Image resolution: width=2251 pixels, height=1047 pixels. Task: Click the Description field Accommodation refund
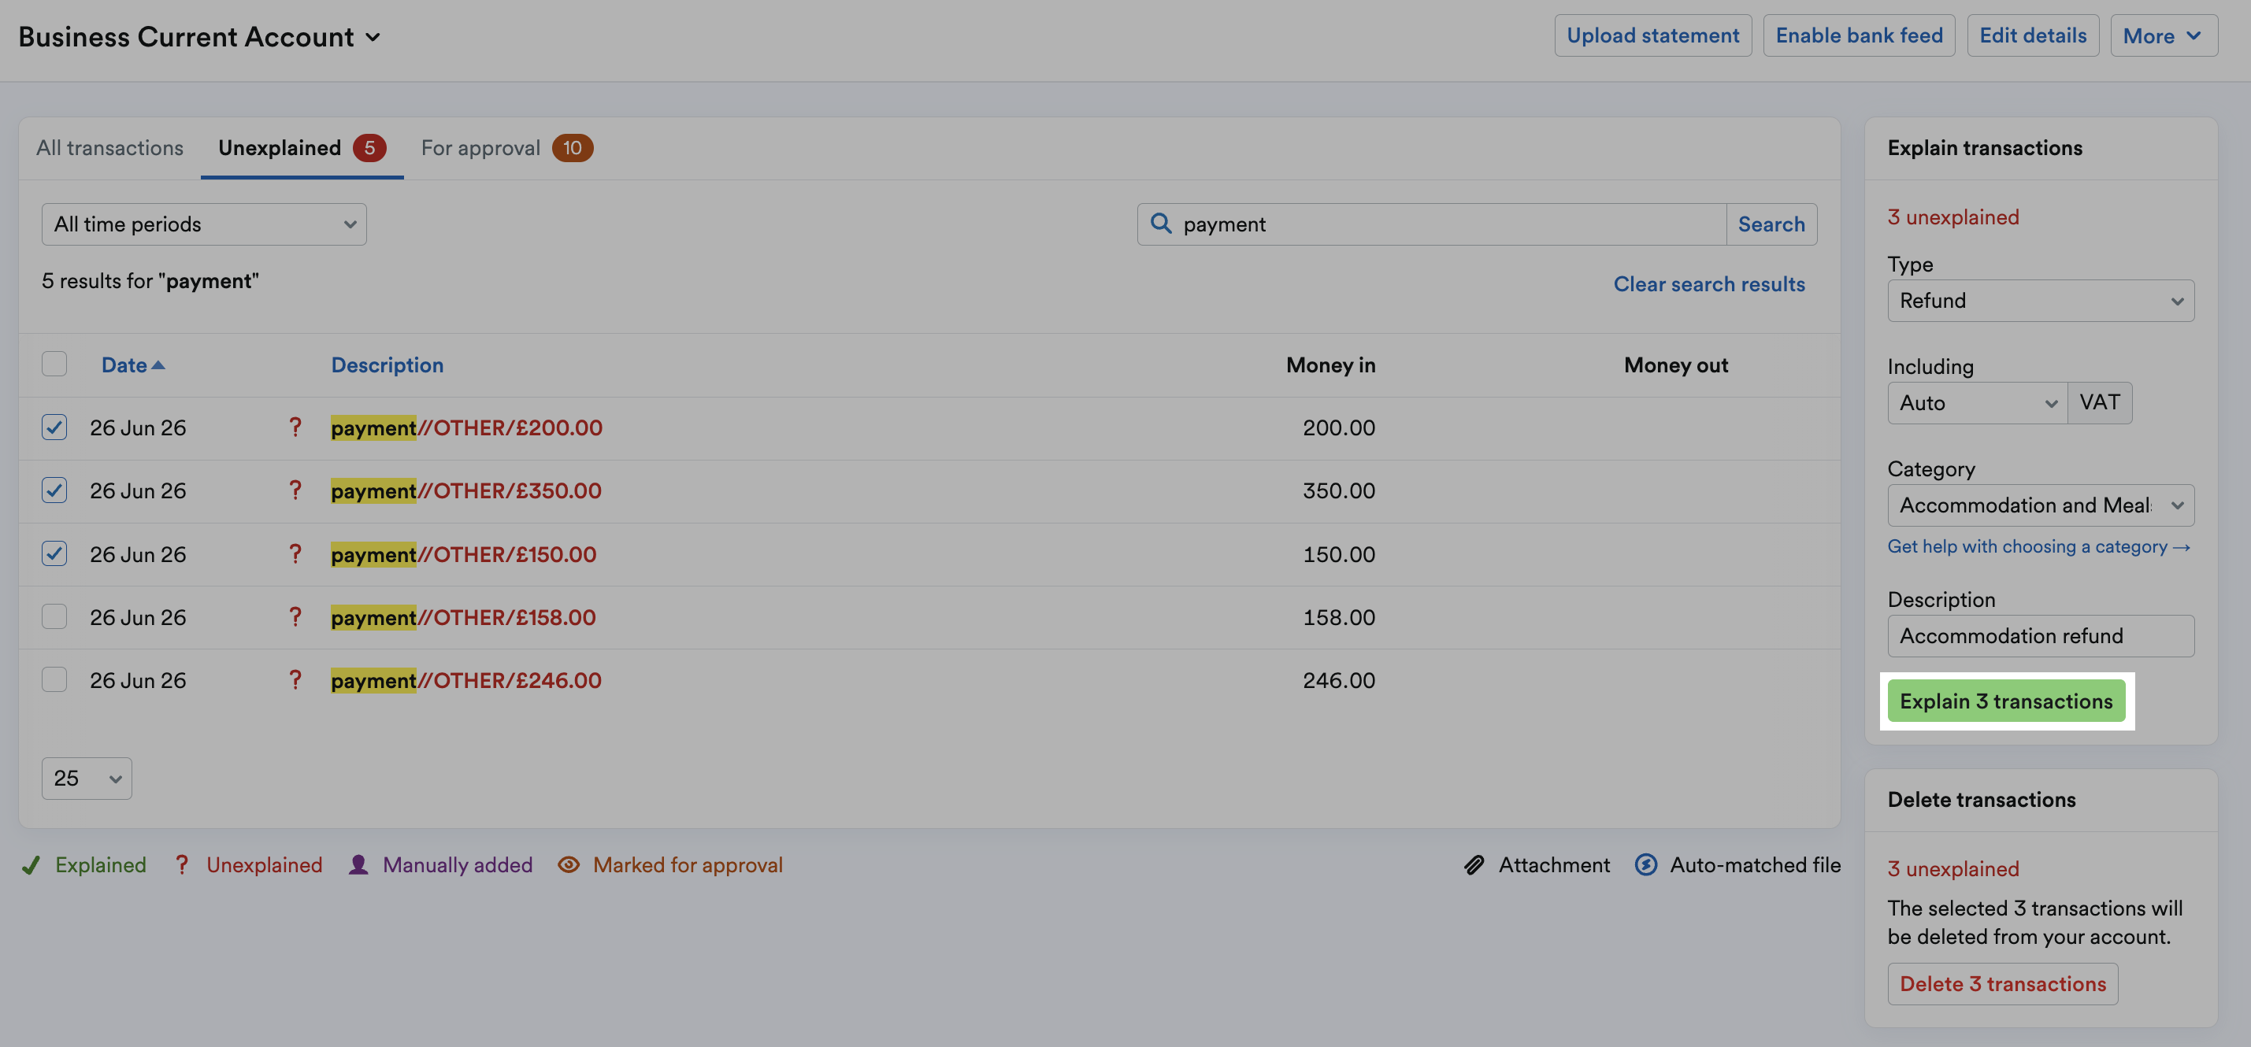pos(2041,636)
